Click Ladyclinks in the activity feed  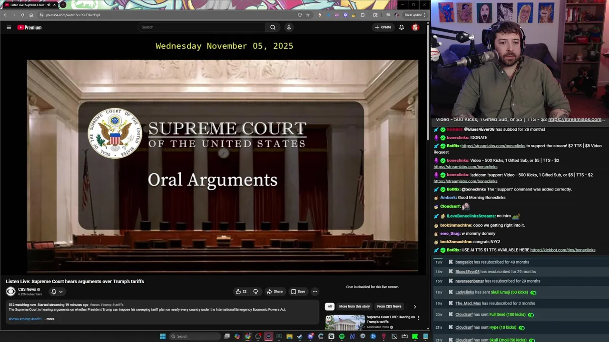pyautogui.click(x=465, y=292)
